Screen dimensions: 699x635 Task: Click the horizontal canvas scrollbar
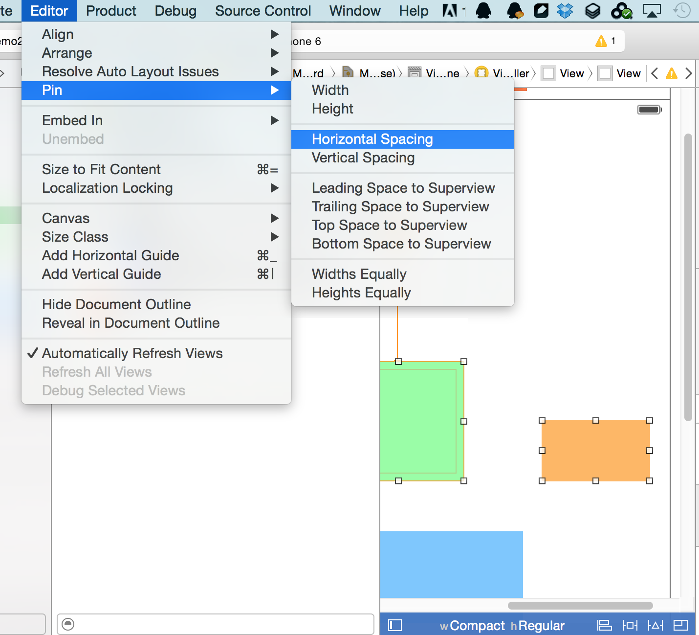click(x=580, y=606)
